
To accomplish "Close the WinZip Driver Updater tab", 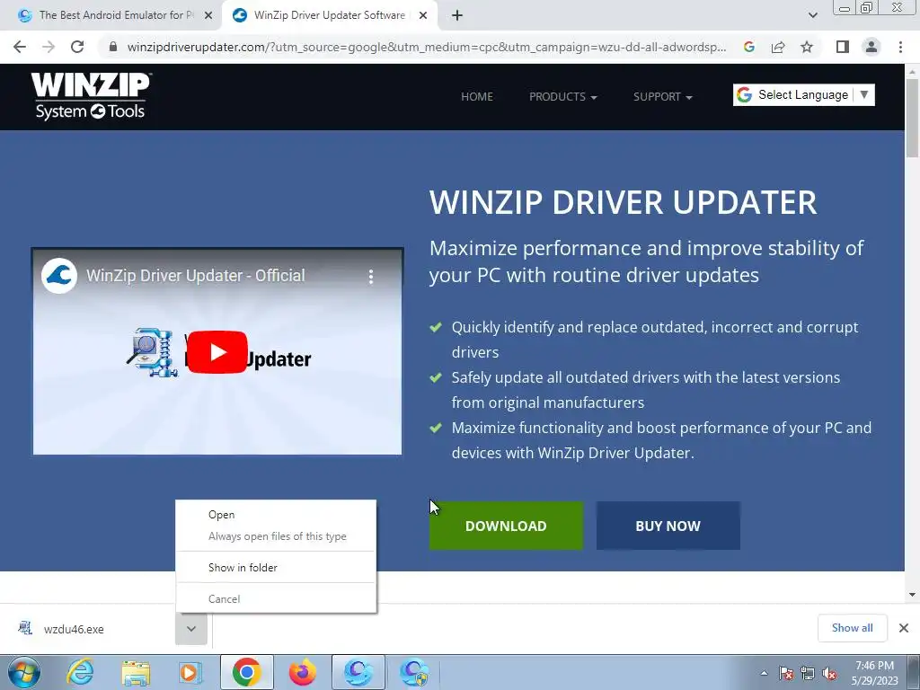I will coord(423,16).
